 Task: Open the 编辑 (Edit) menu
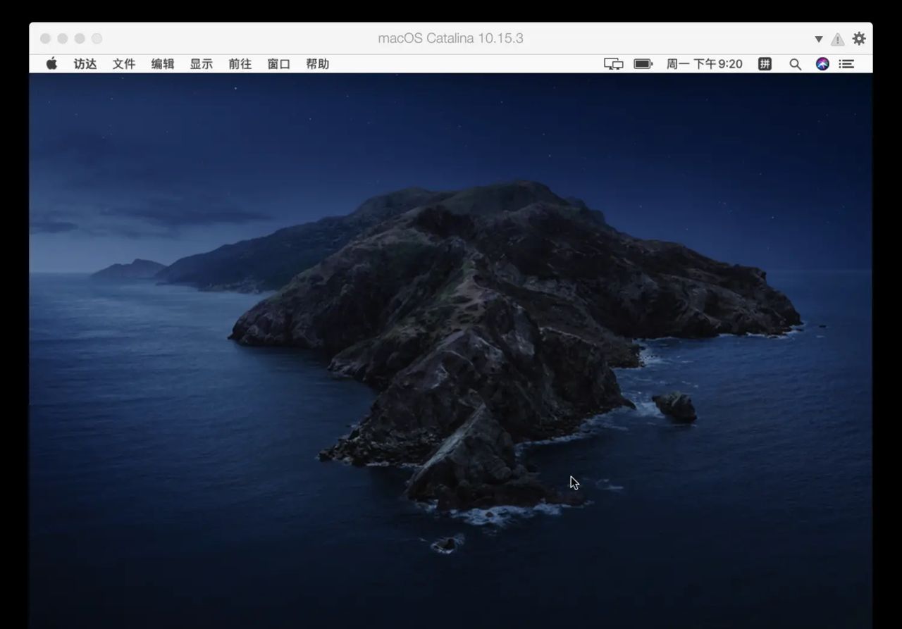coord(163,64)
